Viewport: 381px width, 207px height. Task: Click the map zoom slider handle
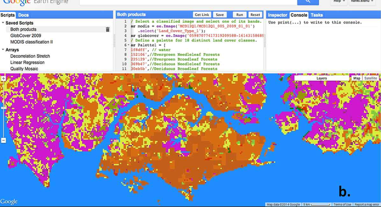click(x=3, y=108)
